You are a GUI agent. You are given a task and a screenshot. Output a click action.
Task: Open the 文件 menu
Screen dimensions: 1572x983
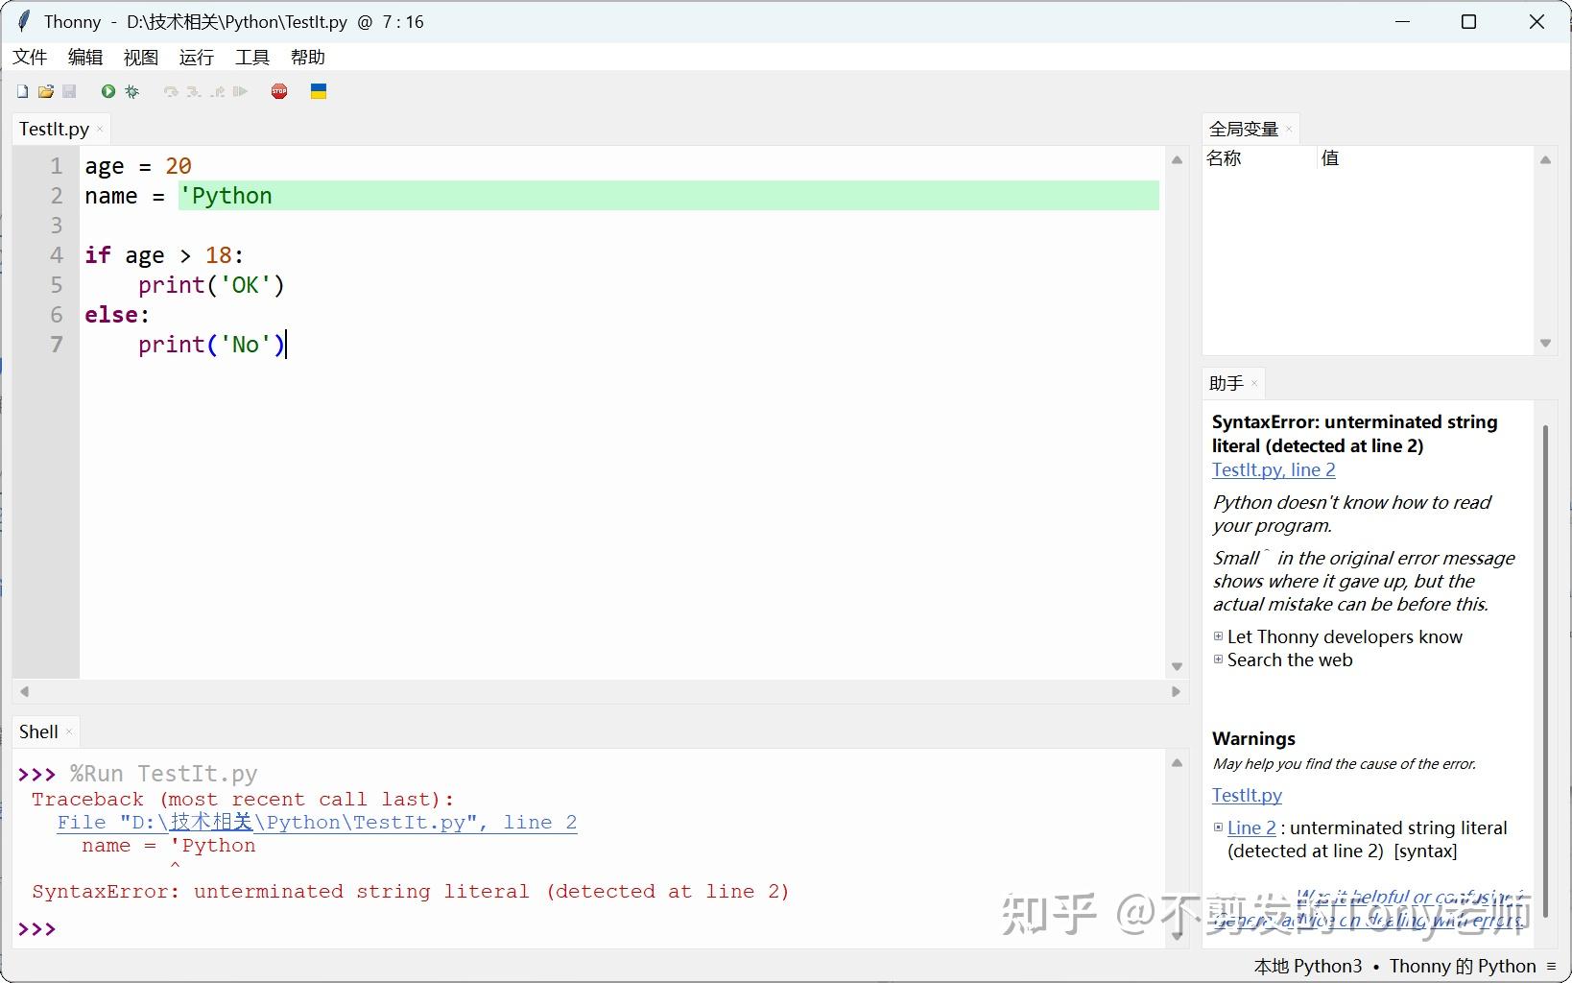coord(30,58)
